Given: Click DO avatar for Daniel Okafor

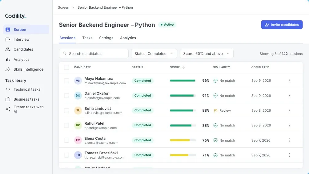Looking at the screenshot, I should pos(78,96).
